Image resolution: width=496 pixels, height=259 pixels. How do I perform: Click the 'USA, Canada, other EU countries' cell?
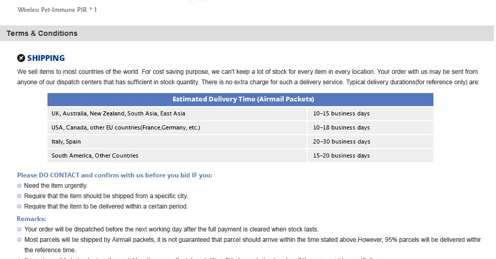pyautogui.click(x=177, y=127)
